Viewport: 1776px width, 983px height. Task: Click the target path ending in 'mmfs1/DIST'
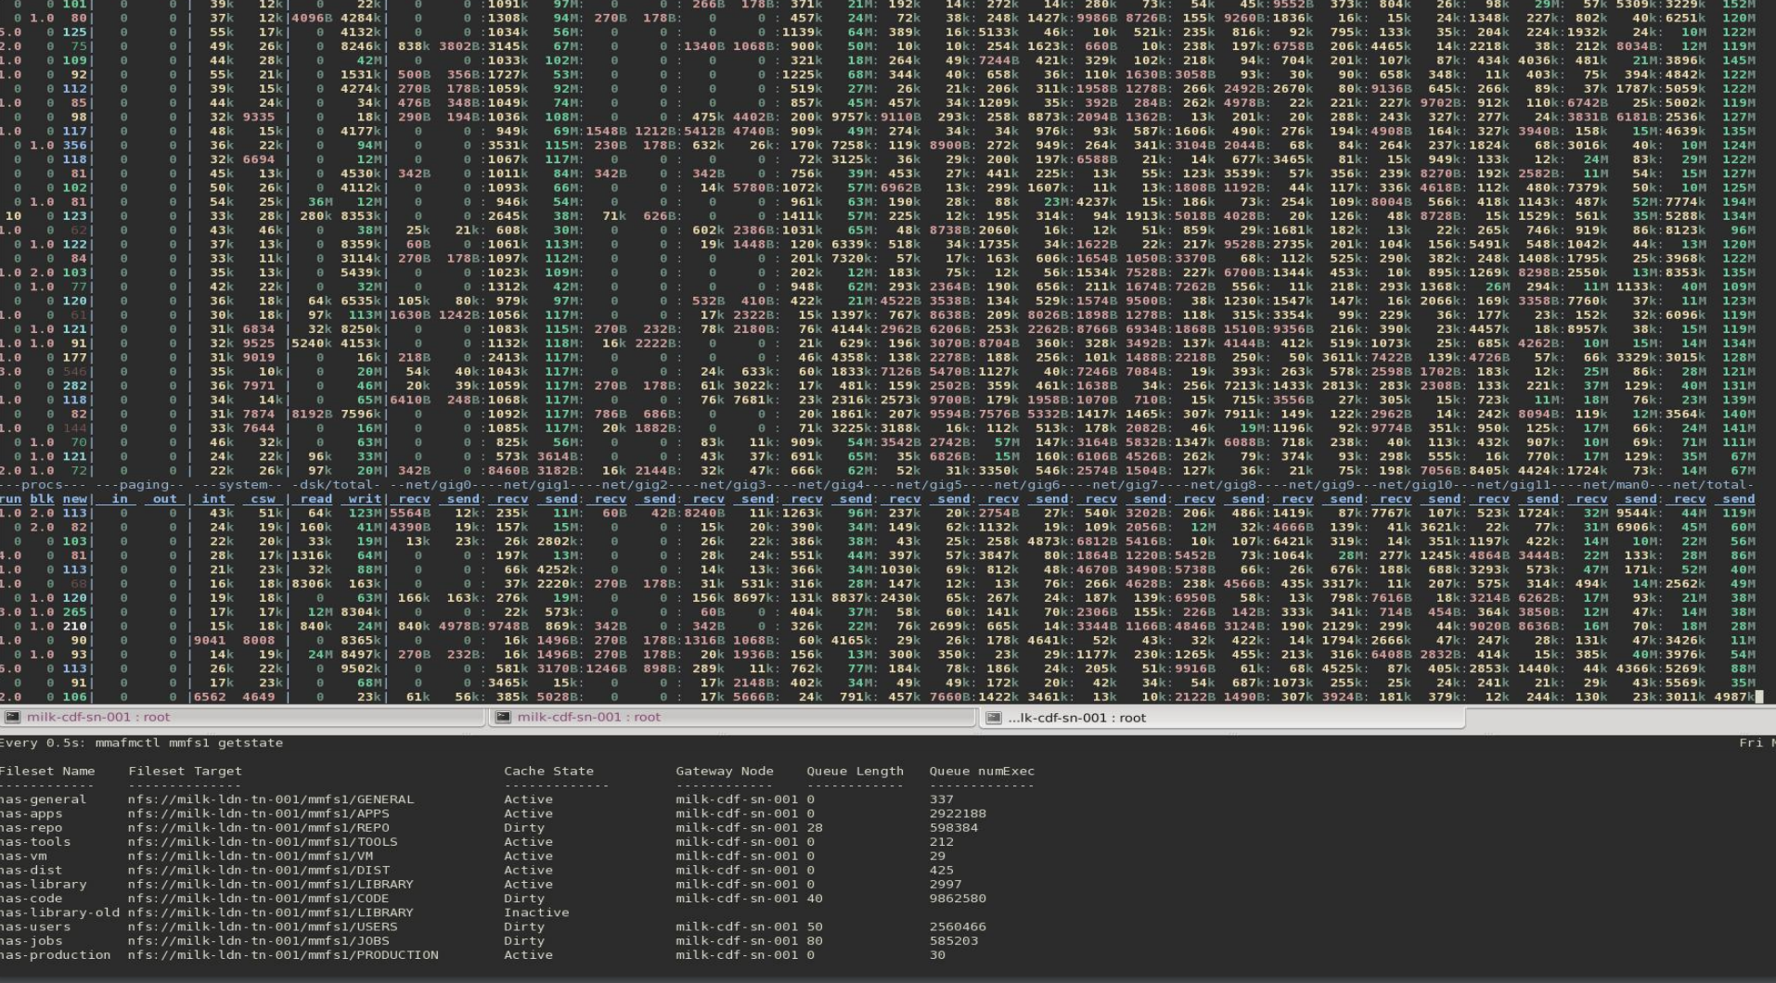pos(259,870)
